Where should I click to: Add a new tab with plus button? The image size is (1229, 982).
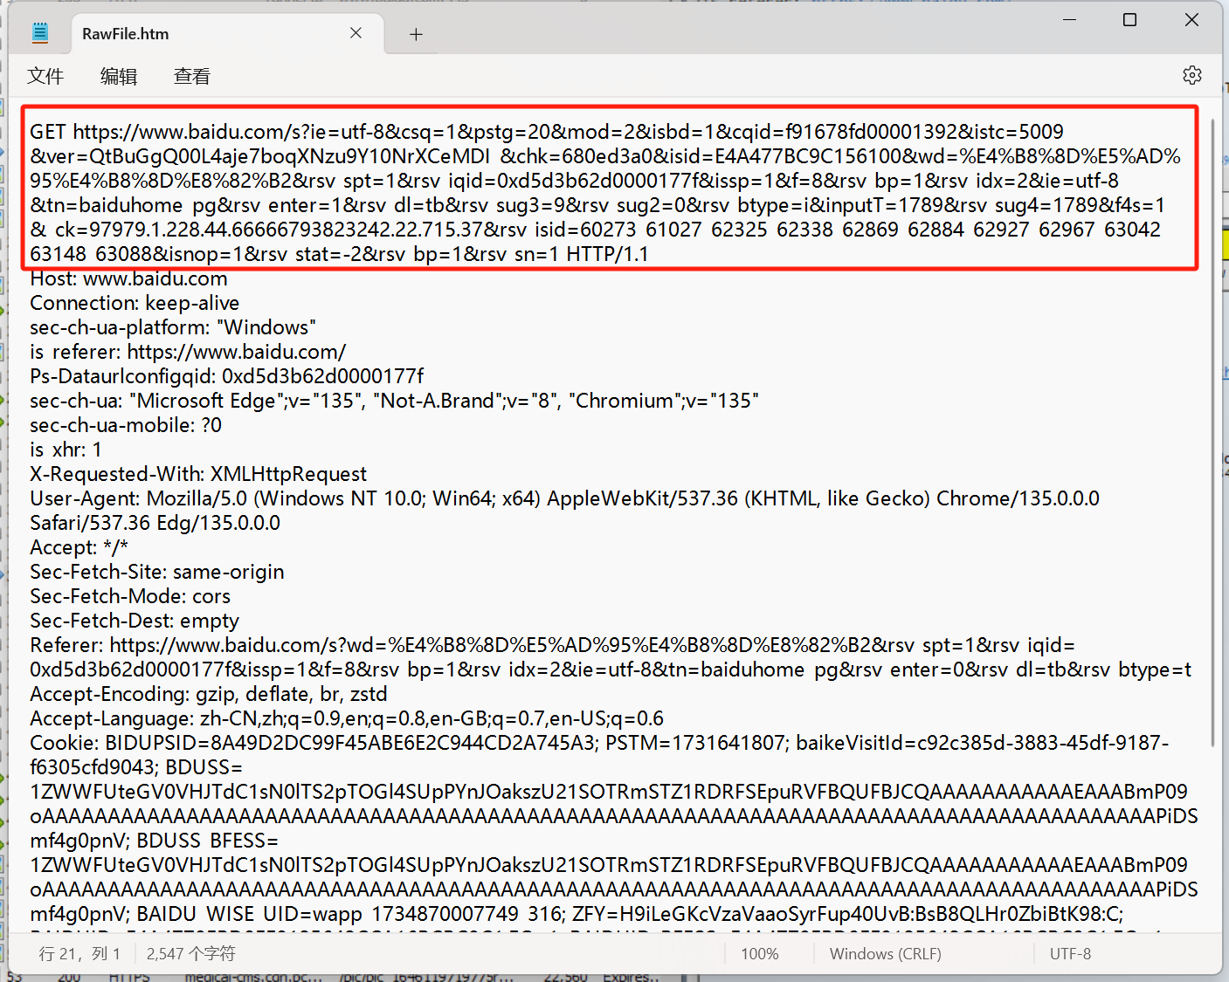[416, 34]
